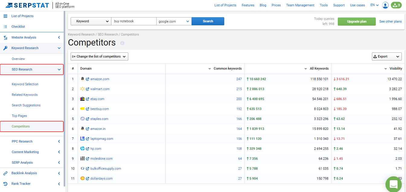
Task: Click the Keyword Research key icon
Action: point(5,48)
